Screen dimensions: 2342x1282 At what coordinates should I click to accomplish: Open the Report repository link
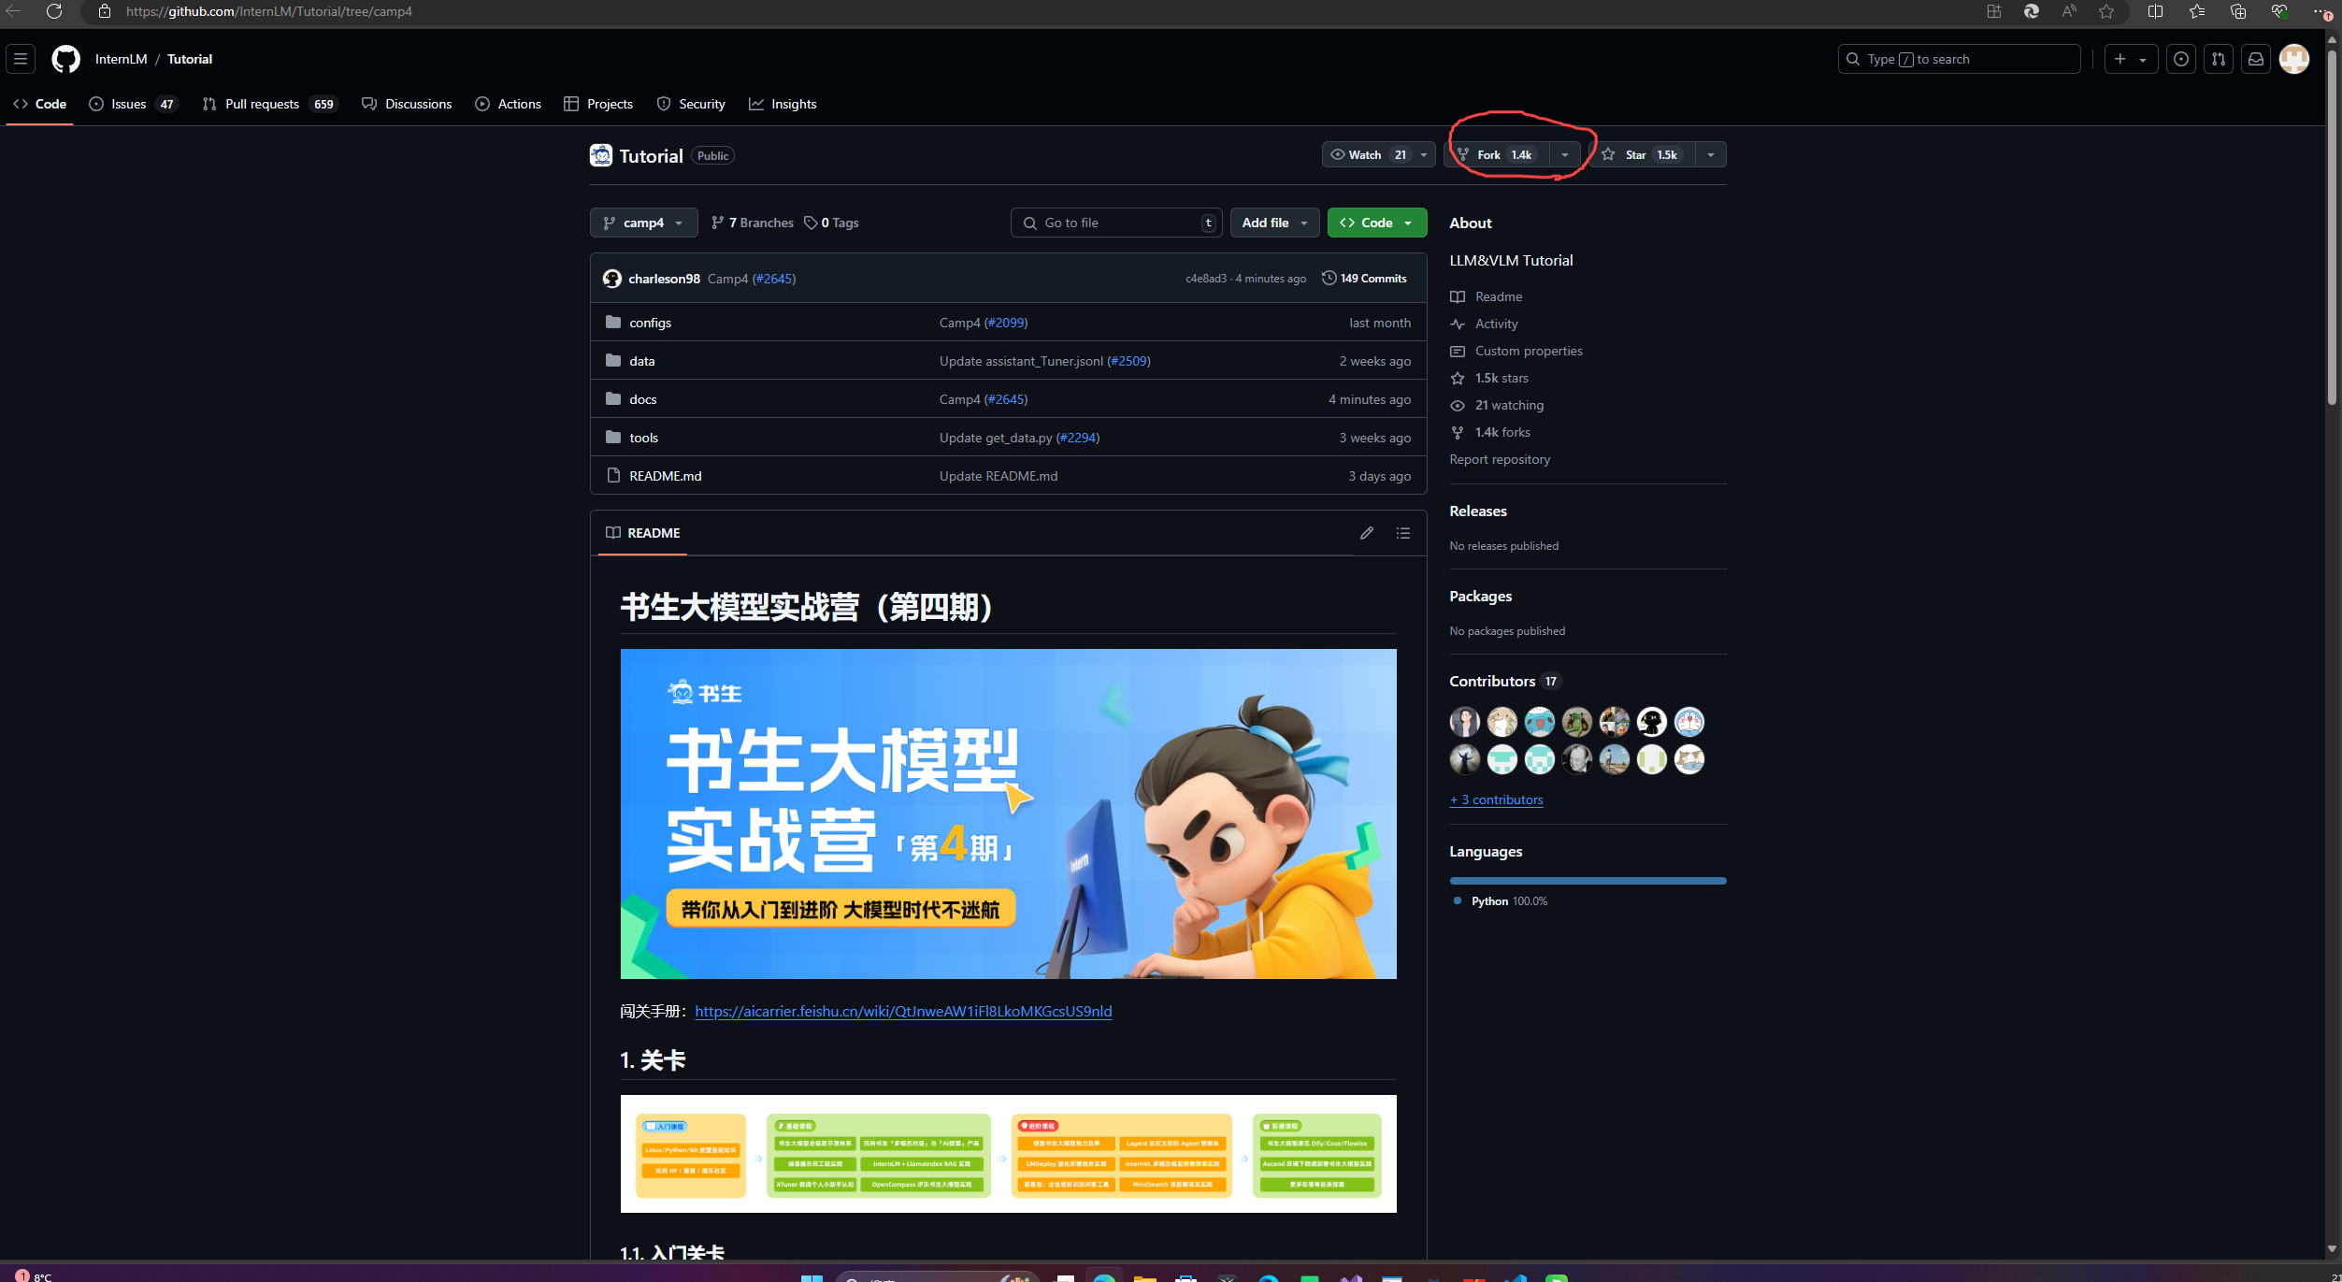point(1499,459)
